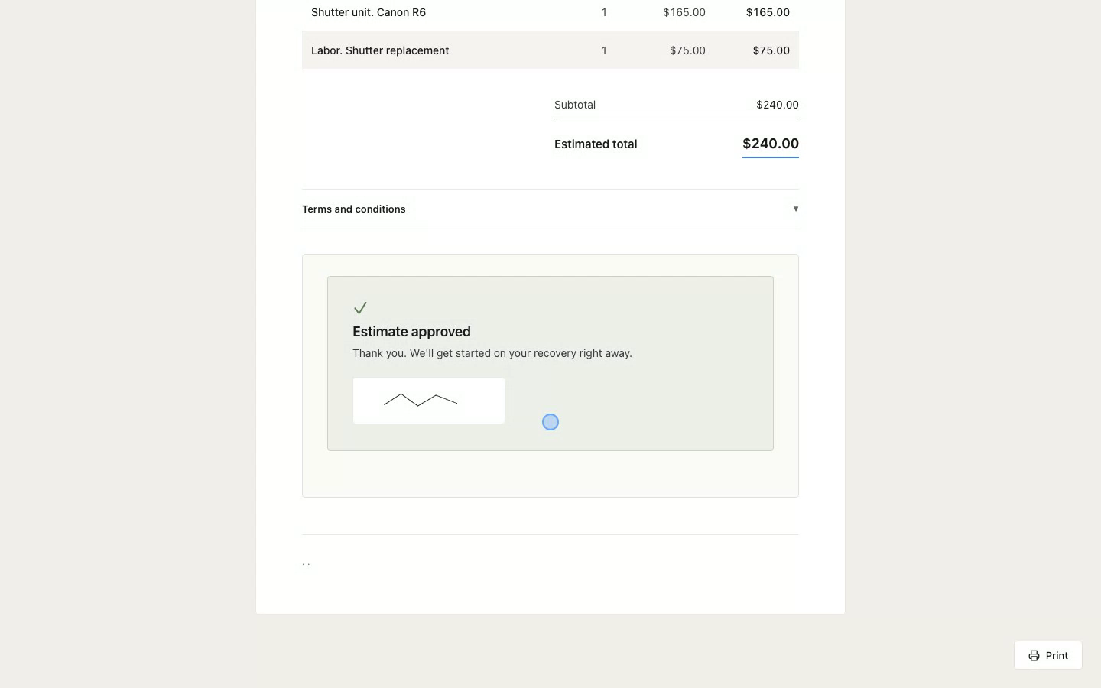The height and width of the screenshot is (688, 1101).
Task: Expand the Terms and conditions section
Action: (550, 209)
